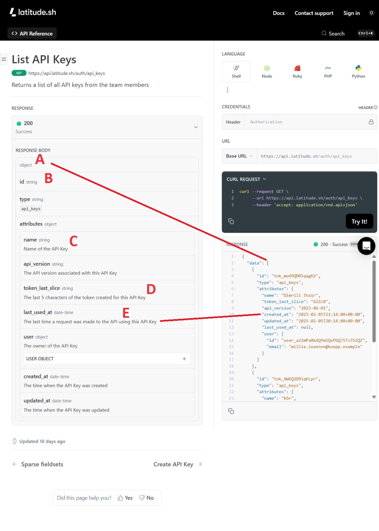
Task: Open the Base URL dropdown
Action: point(239,156)
